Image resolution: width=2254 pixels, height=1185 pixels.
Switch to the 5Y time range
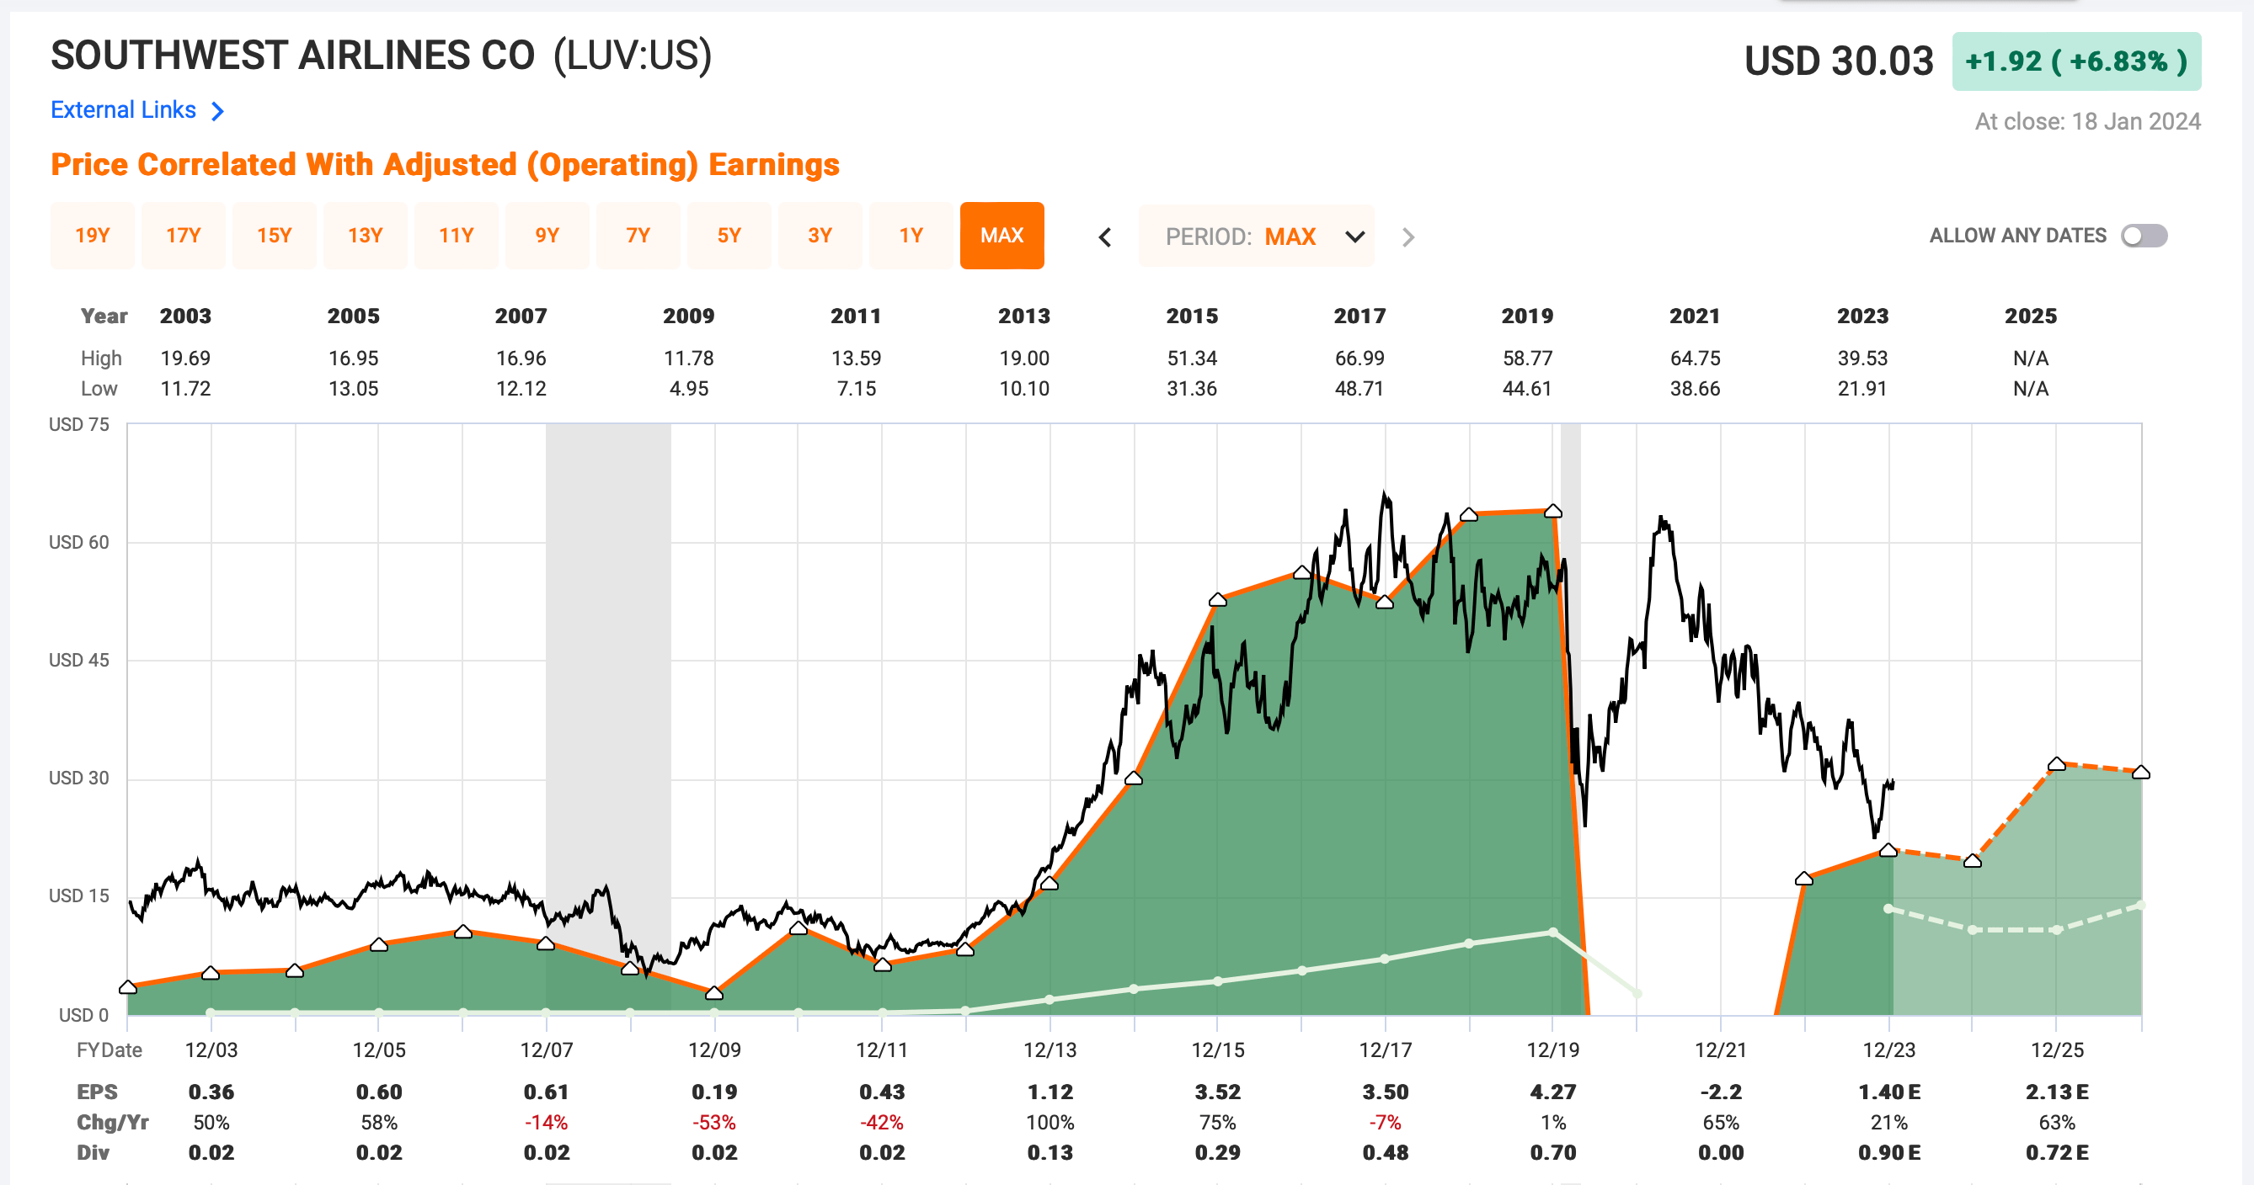pos(729,236)
